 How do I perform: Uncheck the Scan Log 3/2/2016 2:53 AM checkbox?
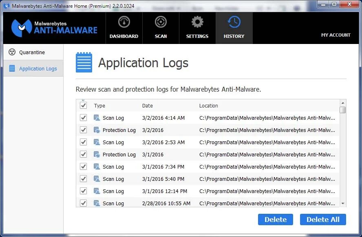tap(83, 142)
